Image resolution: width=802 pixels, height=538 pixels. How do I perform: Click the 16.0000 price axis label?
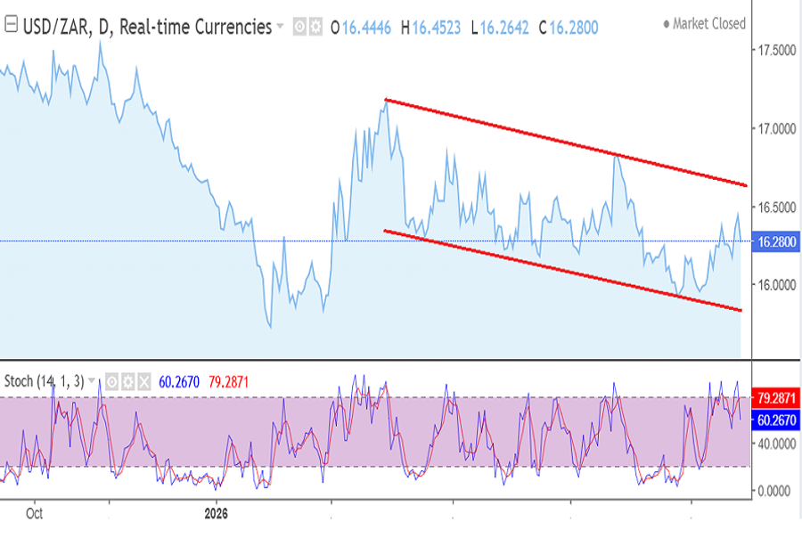tap(777, 285)
